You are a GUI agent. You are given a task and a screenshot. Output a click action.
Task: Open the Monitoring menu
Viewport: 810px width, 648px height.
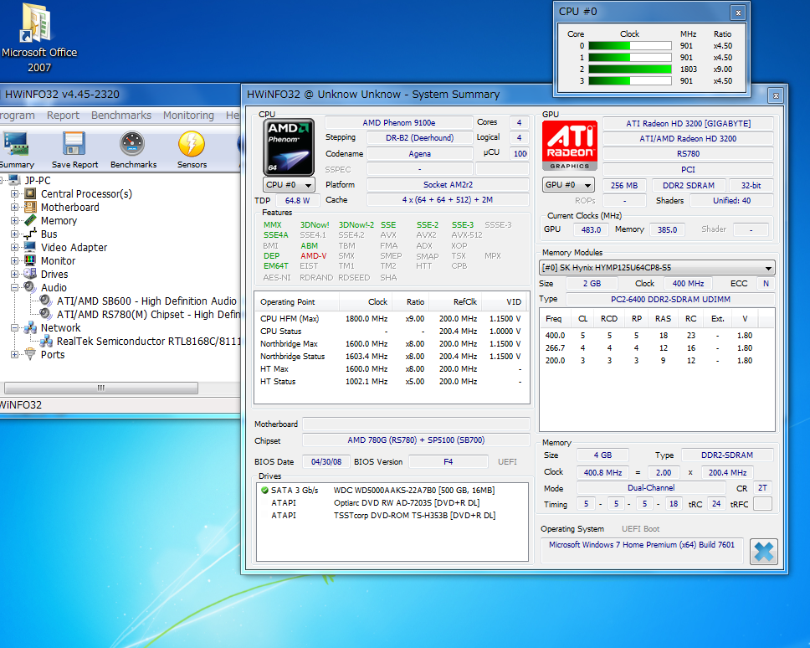pyautogui.click(x=188, y=116)
